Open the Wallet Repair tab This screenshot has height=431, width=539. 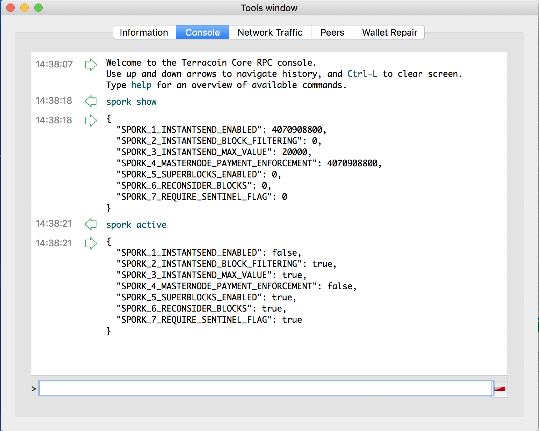pyautogui.click(x=389, y=32)
